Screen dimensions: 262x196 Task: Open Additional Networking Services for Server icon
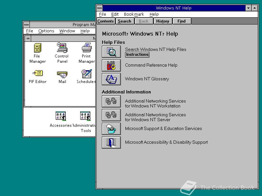coord(111,115)
